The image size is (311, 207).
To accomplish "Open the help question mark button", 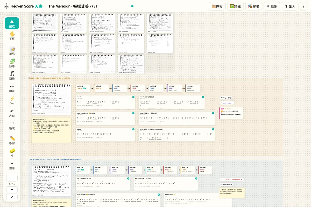I will point(304,6).
